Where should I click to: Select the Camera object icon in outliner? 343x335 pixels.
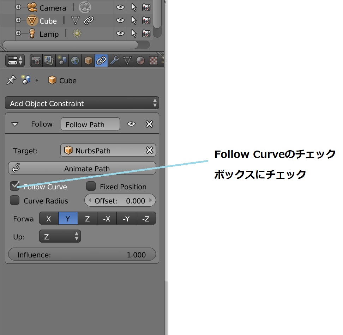click(32, 7)
